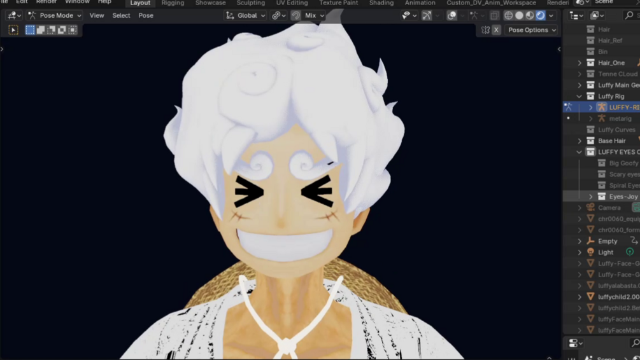Click the LUFFY-RIG armature icon

(602, 107)
